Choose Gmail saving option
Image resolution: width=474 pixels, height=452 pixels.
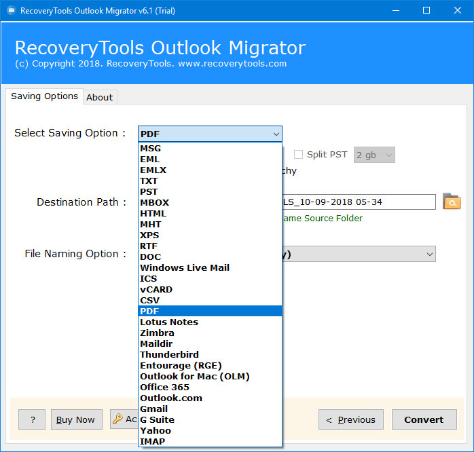(210, 409)
